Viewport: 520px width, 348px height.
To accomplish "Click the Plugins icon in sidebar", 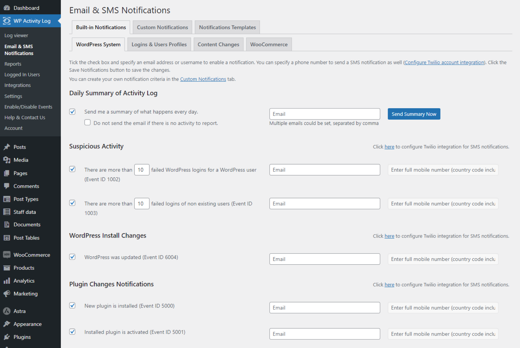I will tap(7, 337).
